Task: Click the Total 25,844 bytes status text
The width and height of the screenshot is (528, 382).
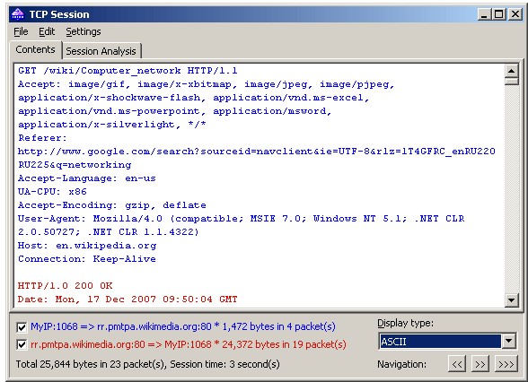Action: click(x=148, y=364)
